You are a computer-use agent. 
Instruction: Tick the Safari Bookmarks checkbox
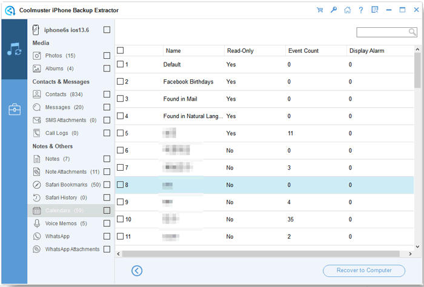pos(107,185)
